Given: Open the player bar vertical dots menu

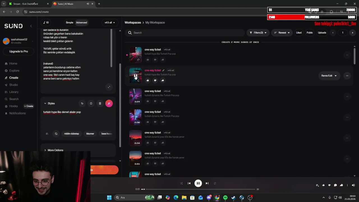Looking at the screenshot, I should 347,185.
